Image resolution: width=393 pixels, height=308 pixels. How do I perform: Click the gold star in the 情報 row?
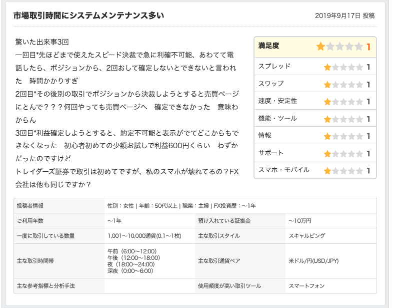click(x=327, y=136)
